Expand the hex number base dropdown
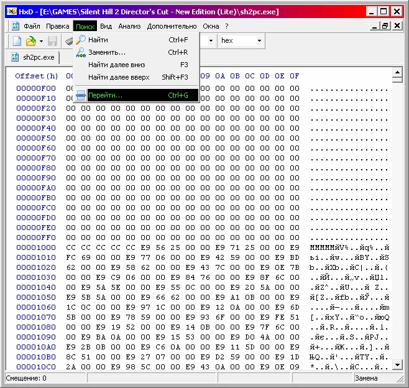 (259, 41)
